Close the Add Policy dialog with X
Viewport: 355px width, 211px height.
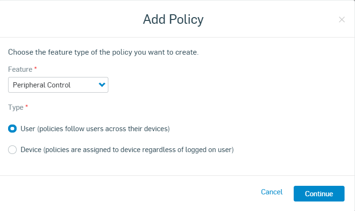(341, 19)
